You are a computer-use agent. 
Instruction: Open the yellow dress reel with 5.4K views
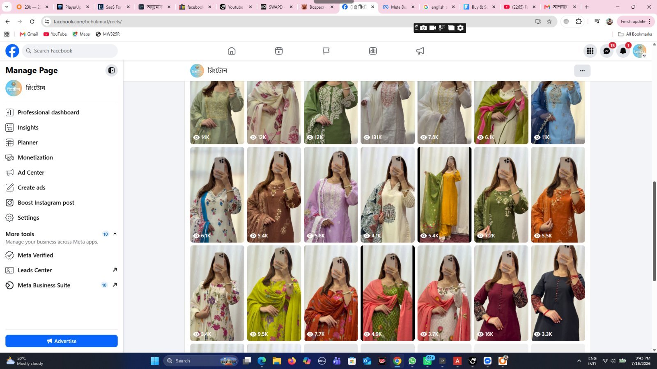pos(444,195)
